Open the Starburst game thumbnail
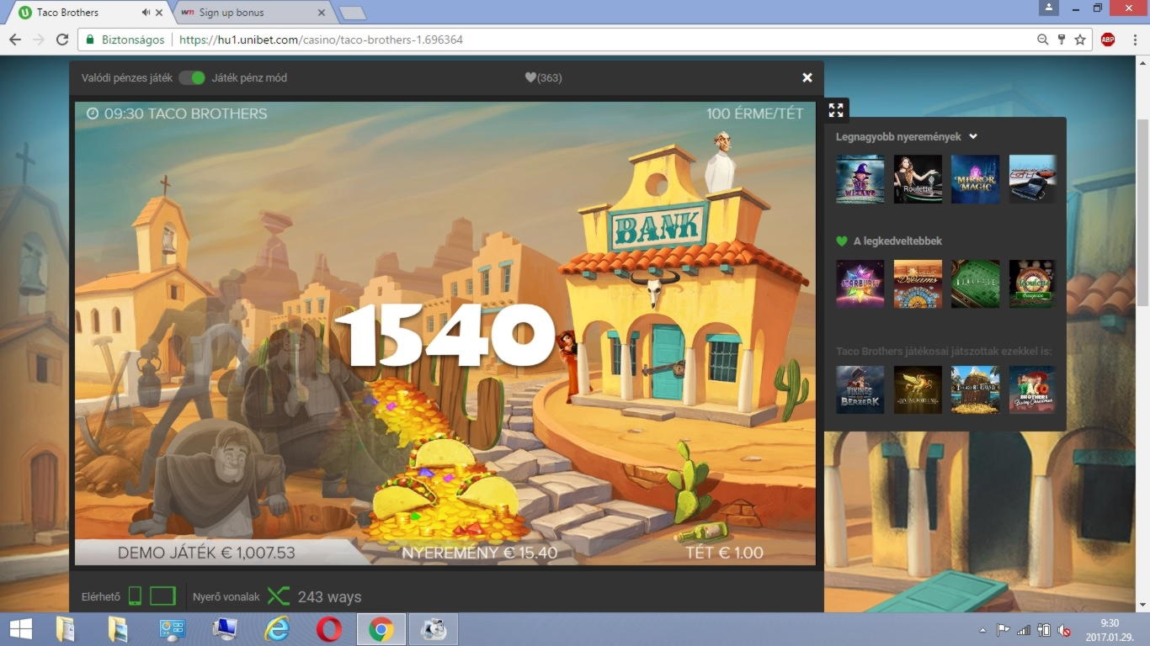This screenshot has height=646, width=1150. click(x=860, y=283)
